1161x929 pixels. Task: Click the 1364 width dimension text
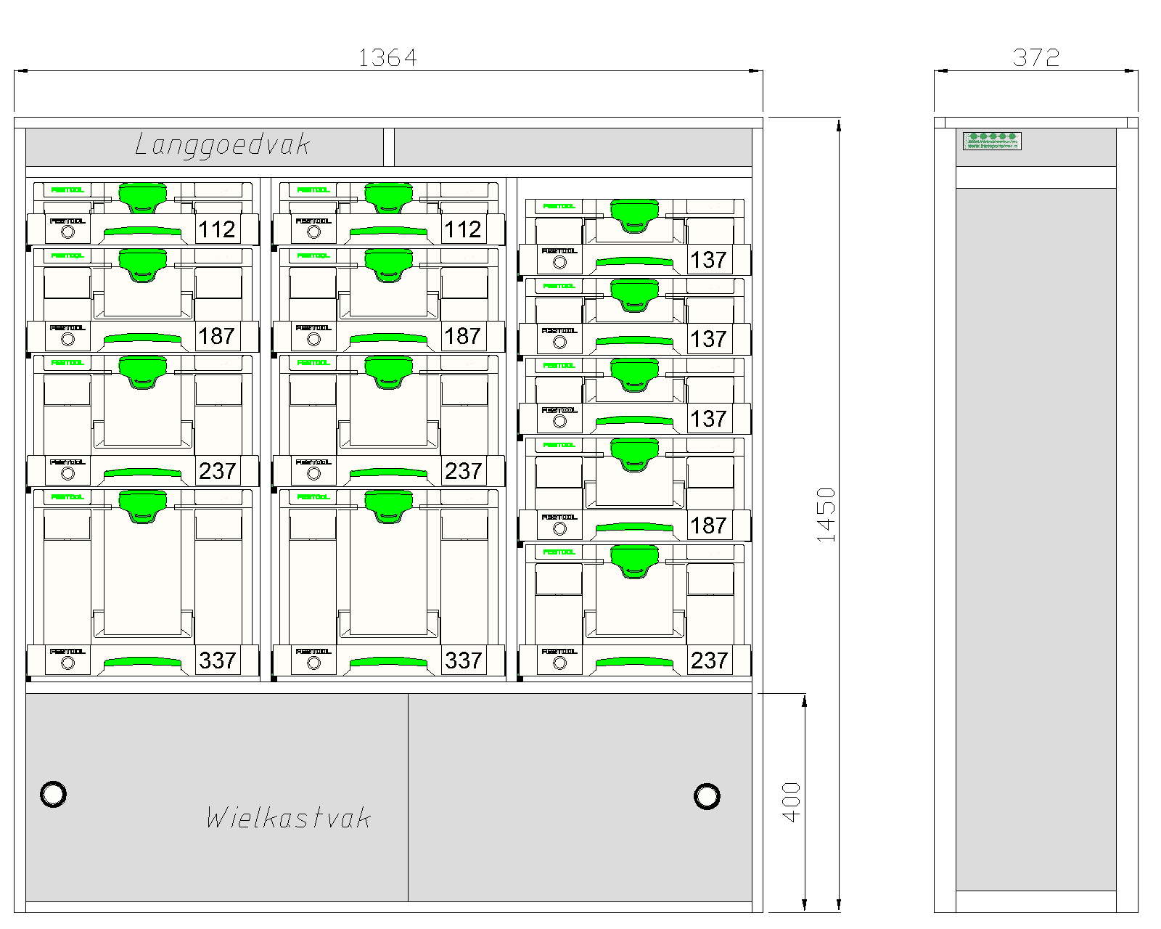pos(387,57)
